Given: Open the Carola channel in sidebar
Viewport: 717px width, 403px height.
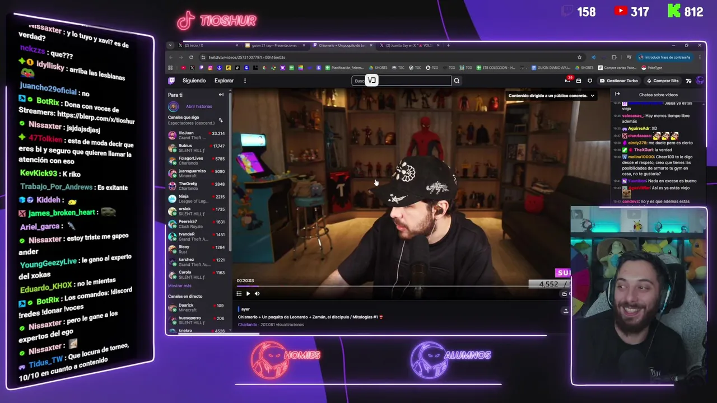Looking at the screenshot, I should [196, 274].
